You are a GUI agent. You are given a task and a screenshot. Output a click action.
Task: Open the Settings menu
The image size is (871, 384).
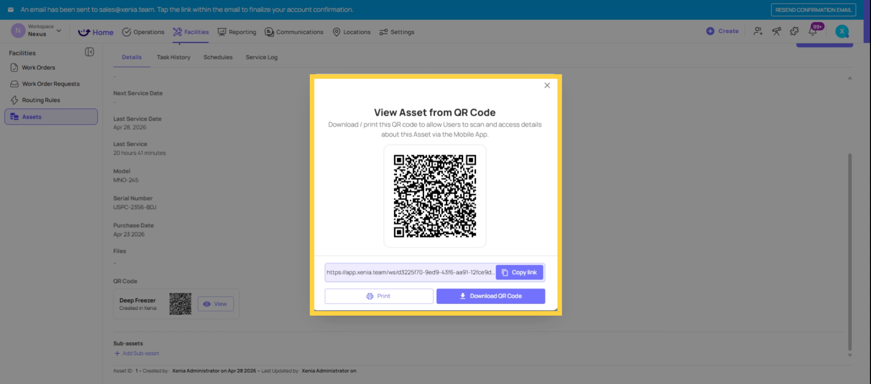tap(397, 32)
